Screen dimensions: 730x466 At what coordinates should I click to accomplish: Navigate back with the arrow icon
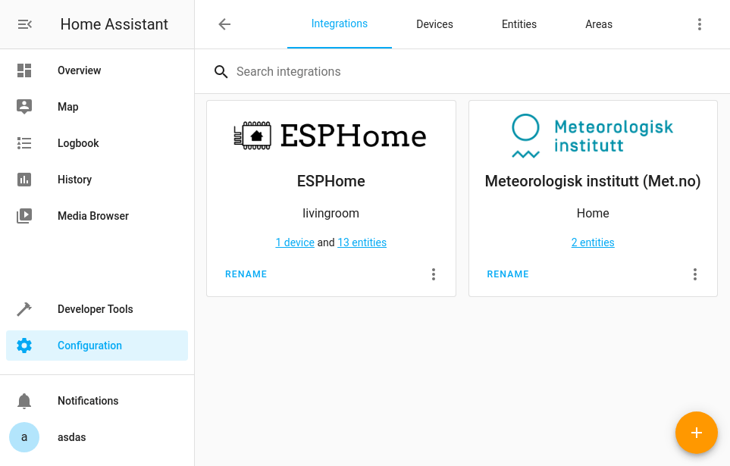(224, 23)
